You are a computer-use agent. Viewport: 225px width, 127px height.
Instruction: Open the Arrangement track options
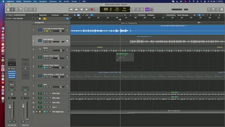[69, 23]
